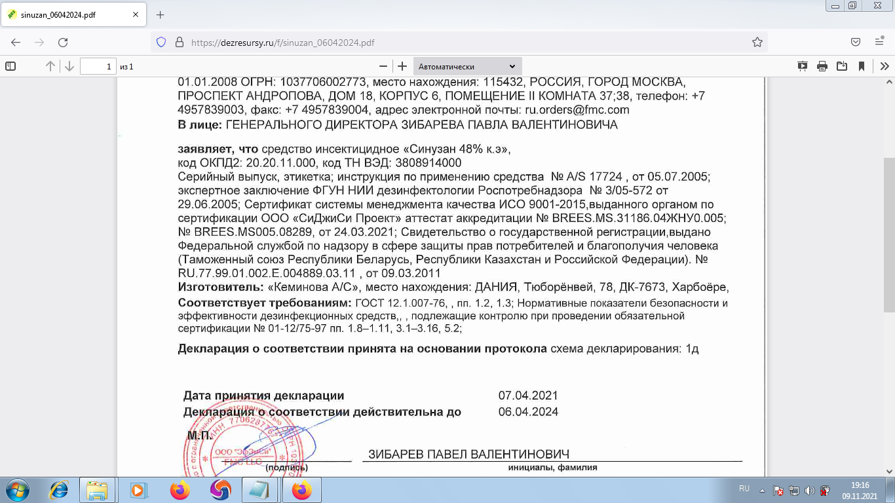
Task: Click the page number input field
Action: 98,66
